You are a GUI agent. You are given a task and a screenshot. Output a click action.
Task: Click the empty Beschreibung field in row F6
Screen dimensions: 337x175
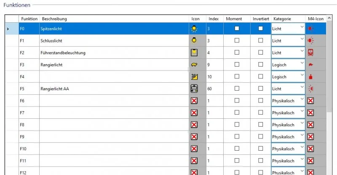(x=114, y=100)
